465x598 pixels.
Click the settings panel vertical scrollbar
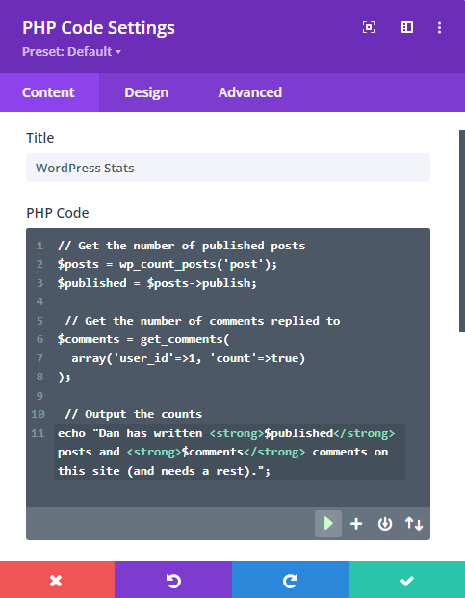(462, 231)
